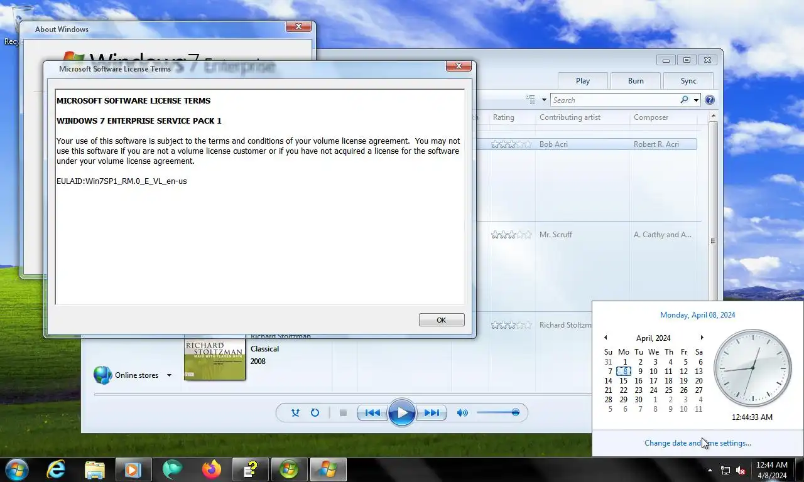The height and width of the screenshot is (482, 804).
Task: Open the Windows Start button
Action: [x=16, y=469]
